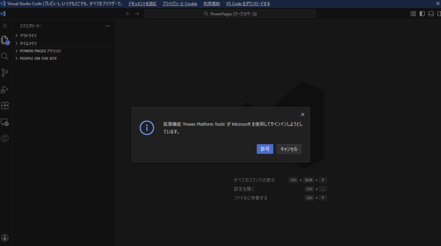Open the Search view icon
The image size is (441, 246).
5,56
